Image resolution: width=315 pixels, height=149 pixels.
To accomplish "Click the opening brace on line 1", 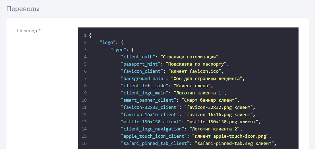I will [90, 35].
